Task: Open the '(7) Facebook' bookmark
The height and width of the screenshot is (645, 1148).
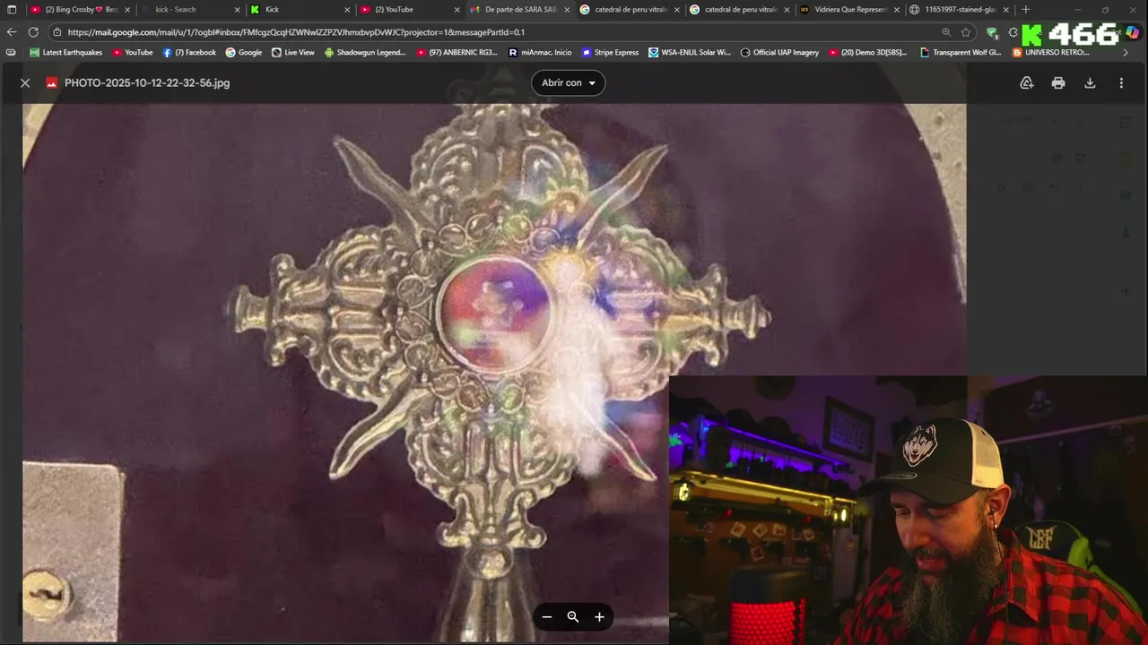Action: tap(189, 52)
